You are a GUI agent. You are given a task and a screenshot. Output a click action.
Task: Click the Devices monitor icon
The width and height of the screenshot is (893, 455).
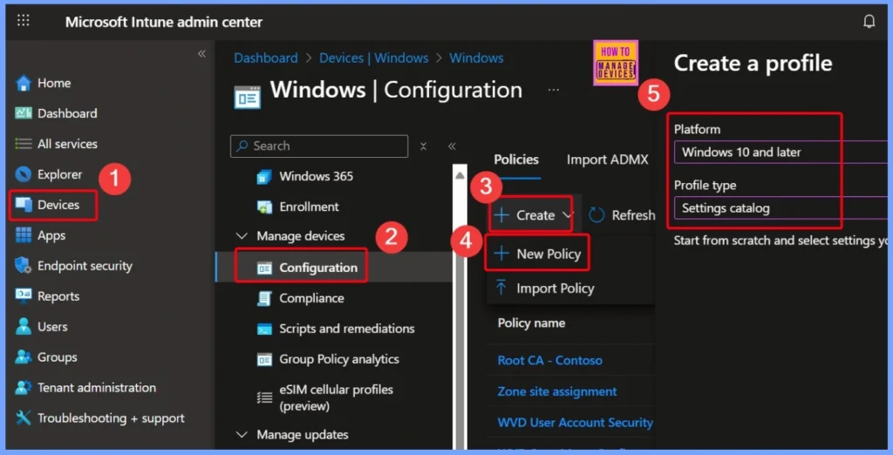pos(24,205)
